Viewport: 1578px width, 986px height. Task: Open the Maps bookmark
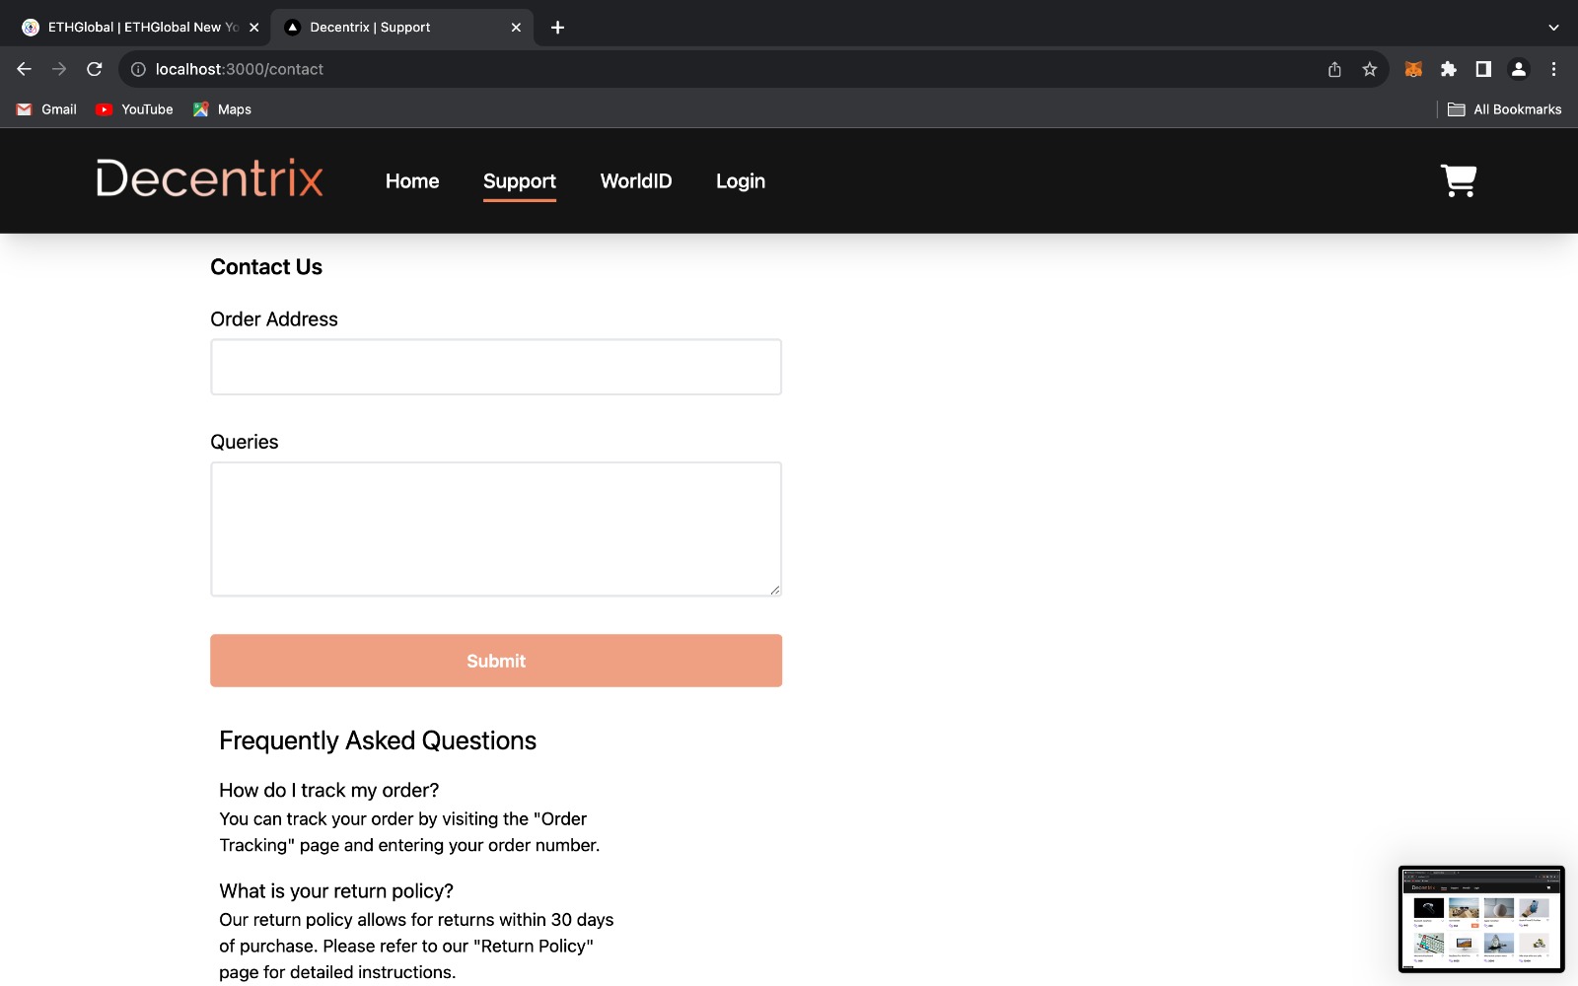click(222, 109)
